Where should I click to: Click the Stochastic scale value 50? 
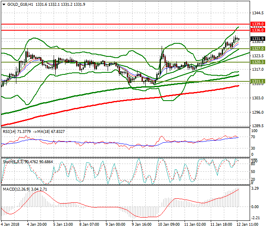253,172
